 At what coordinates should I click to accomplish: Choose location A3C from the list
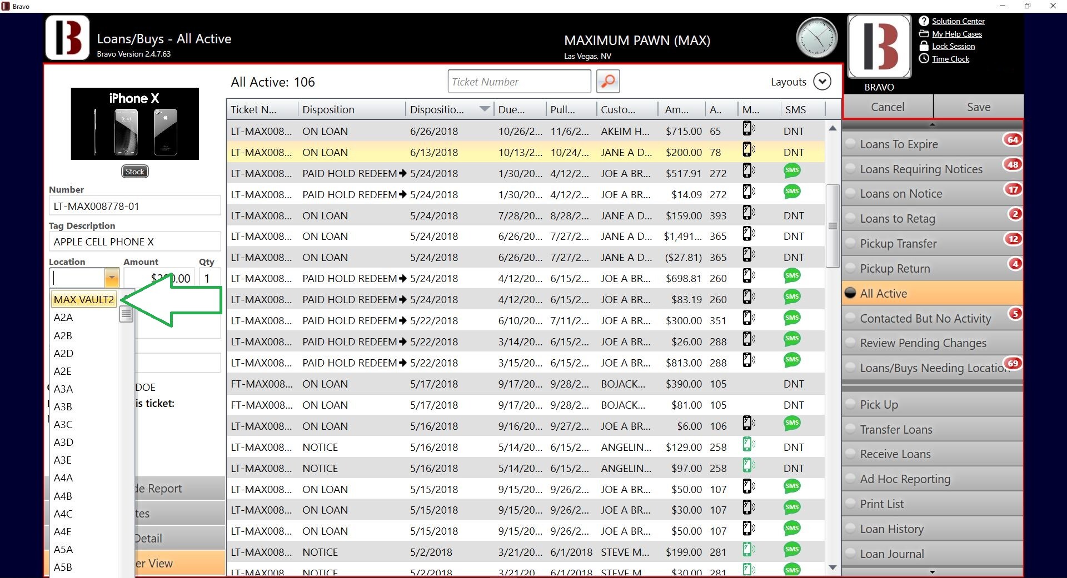click(63, 424)
